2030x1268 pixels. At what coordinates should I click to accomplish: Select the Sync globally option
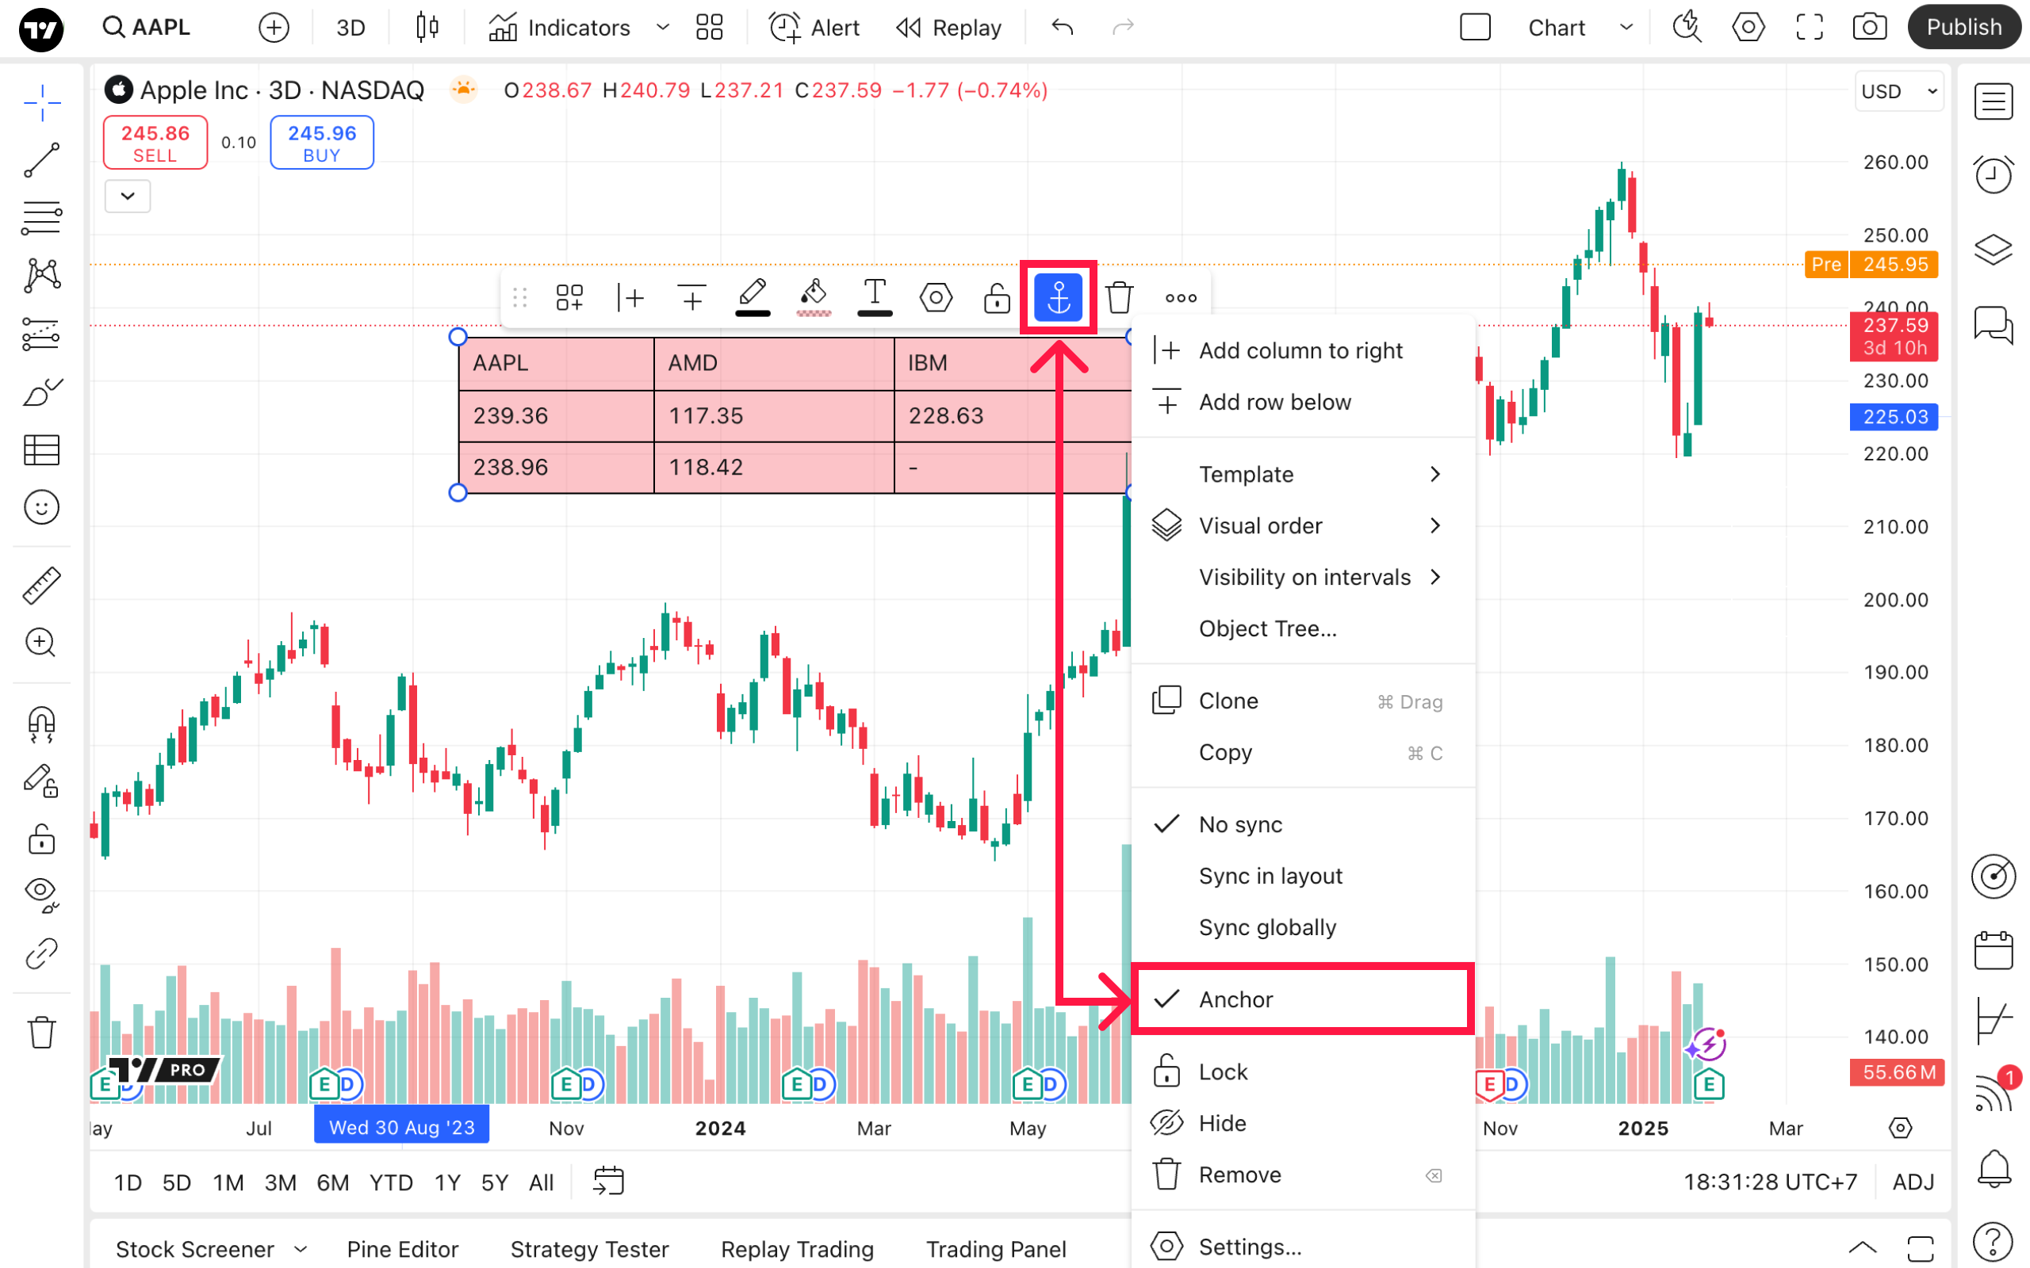tap(1266, 926)
